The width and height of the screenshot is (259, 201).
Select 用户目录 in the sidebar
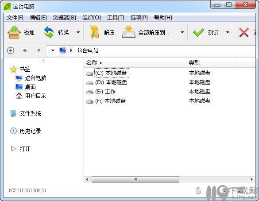coord(36,96)
